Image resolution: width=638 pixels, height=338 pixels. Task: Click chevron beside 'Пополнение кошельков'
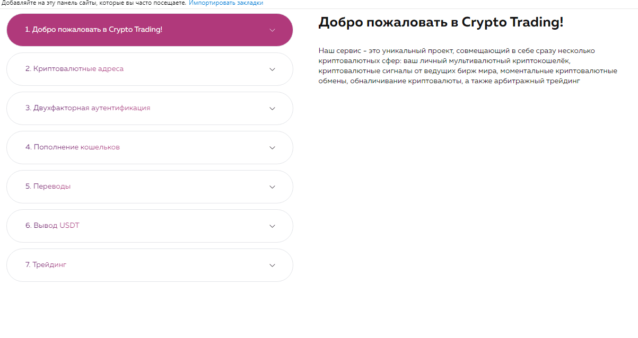click(272, 148)
